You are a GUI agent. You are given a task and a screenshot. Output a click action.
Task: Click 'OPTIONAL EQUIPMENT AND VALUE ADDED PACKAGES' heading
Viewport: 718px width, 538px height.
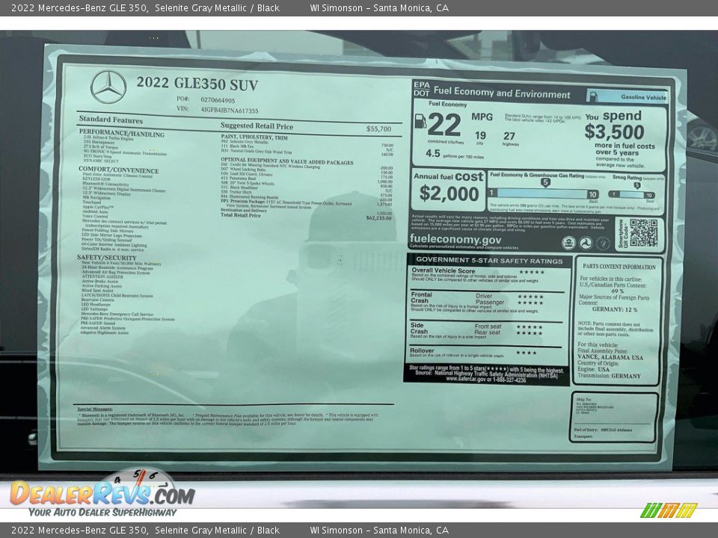coord(287,161)
